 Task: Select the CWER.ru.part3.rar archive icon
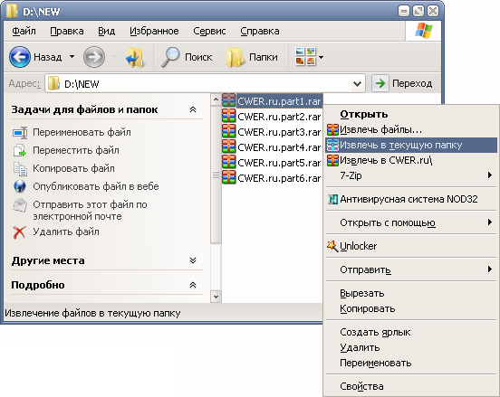(228, 131)
